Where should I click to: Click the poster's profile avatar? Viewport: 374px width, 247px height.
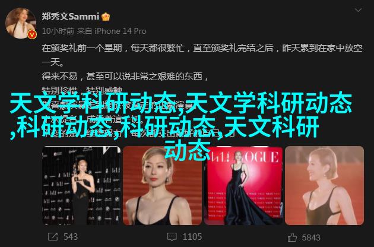(21, 23)
